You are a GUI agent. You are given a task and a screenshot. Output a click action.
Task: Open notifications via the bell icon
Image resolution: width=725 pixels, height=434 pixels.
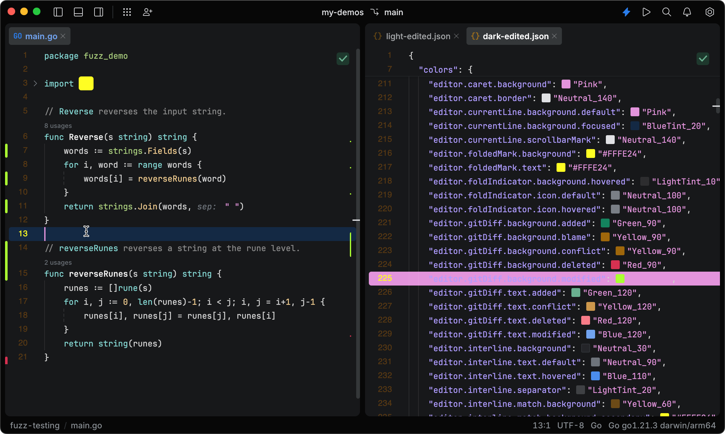687,12
